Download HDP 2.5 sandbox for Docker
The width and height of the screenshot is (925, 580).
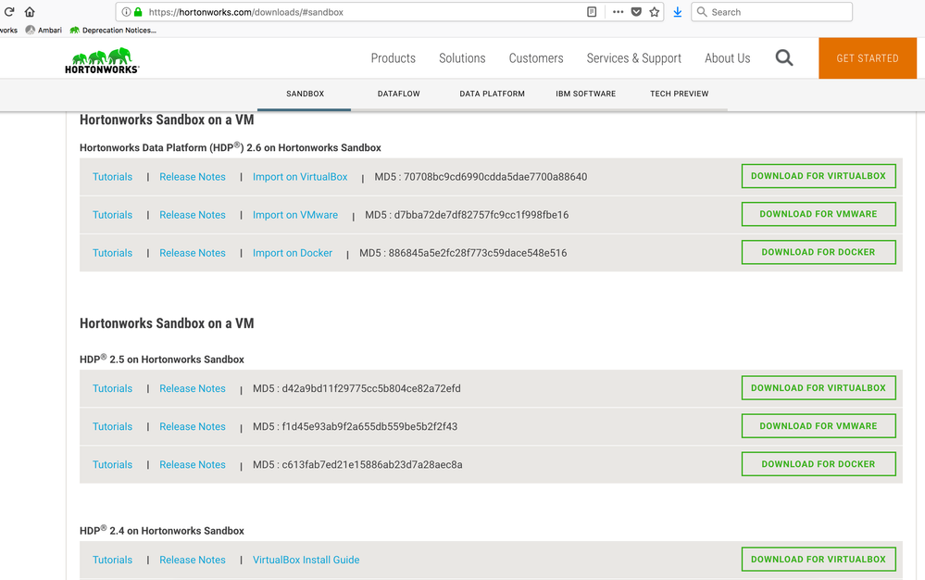click(818, 464)
